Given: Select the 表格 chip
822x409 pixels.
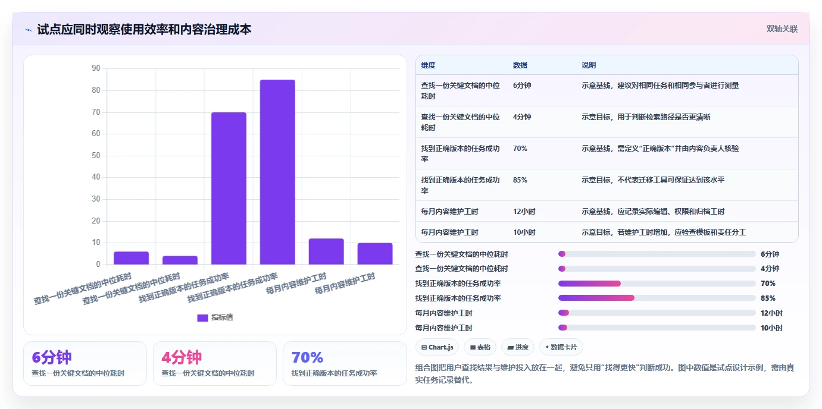Looking at the screenshot, I should (x=480, y=347).
